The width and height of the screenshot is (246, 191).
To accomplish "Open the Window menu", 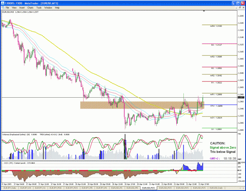I will [48, 8].
